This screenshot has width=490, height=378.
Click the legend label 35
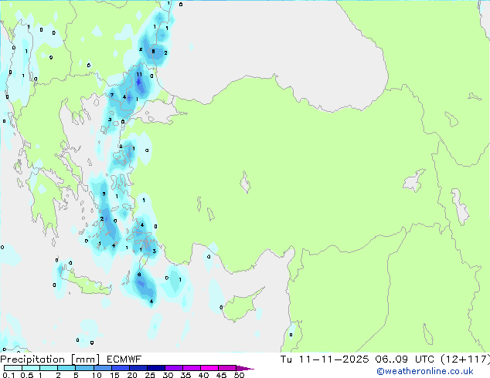185,375
